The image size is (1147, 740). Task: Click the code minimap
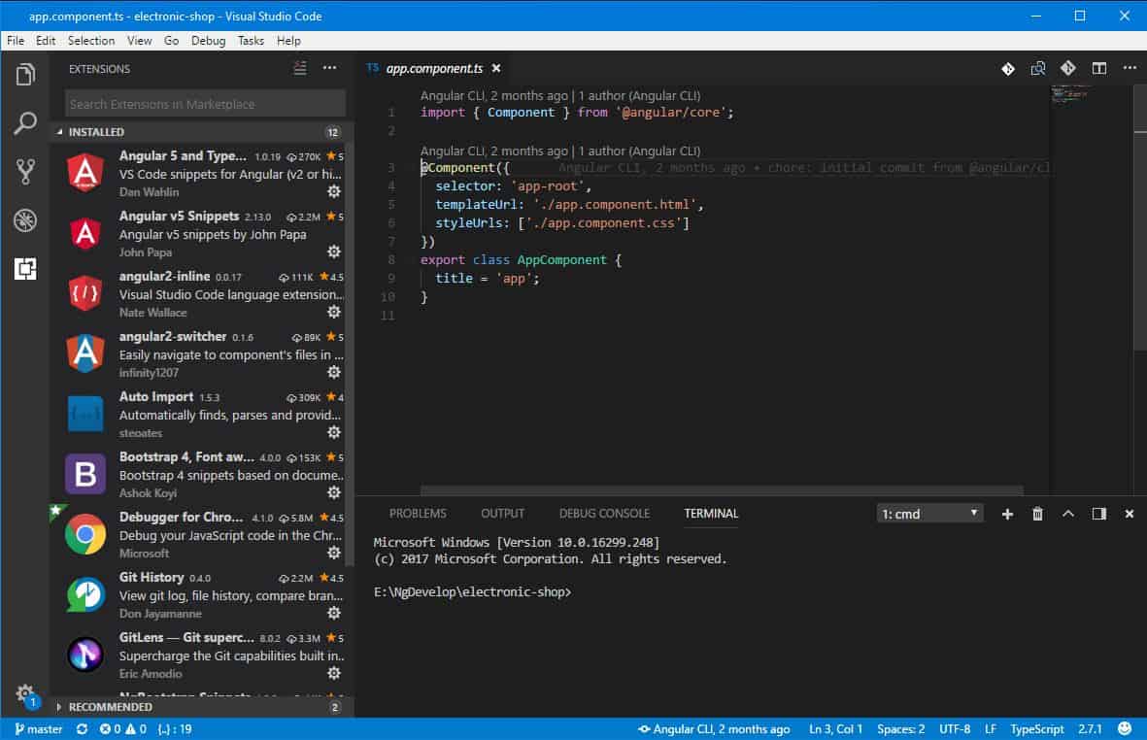point(1070,93)
